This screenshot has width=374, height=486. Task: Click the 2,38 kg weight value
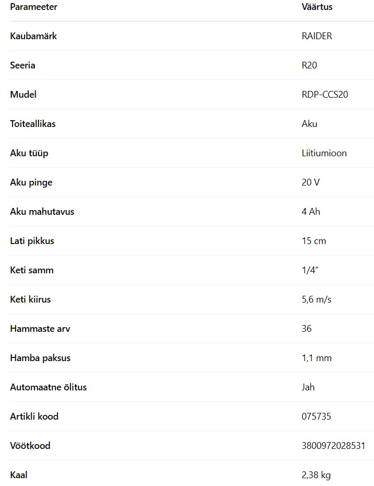pyautogui.click(x=316, y=475)
